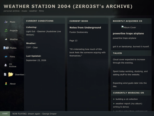This screenshot has height=116, width=154.
Task: Click the green note Projects icon
Action: point(6,30)
